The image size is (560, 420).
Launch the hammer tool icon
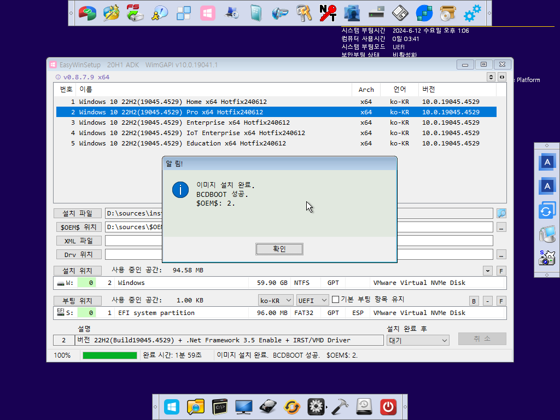[x=340, y=407]
